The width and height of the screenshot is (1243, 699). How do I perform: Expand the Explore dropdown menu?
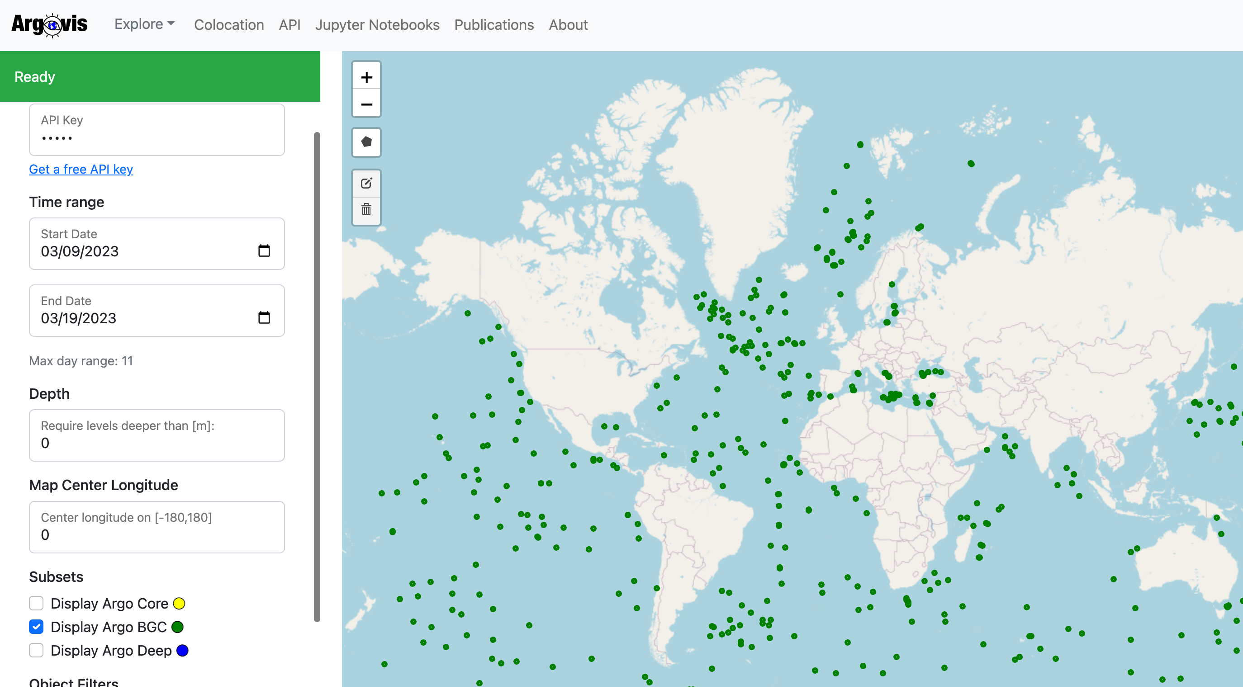pos(144,24)
